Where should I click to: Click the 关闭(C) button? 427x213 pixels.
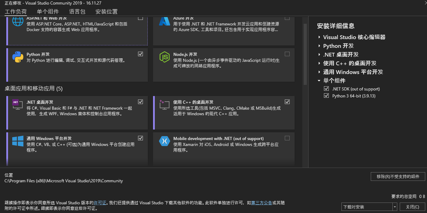click(x=412, y=207)
